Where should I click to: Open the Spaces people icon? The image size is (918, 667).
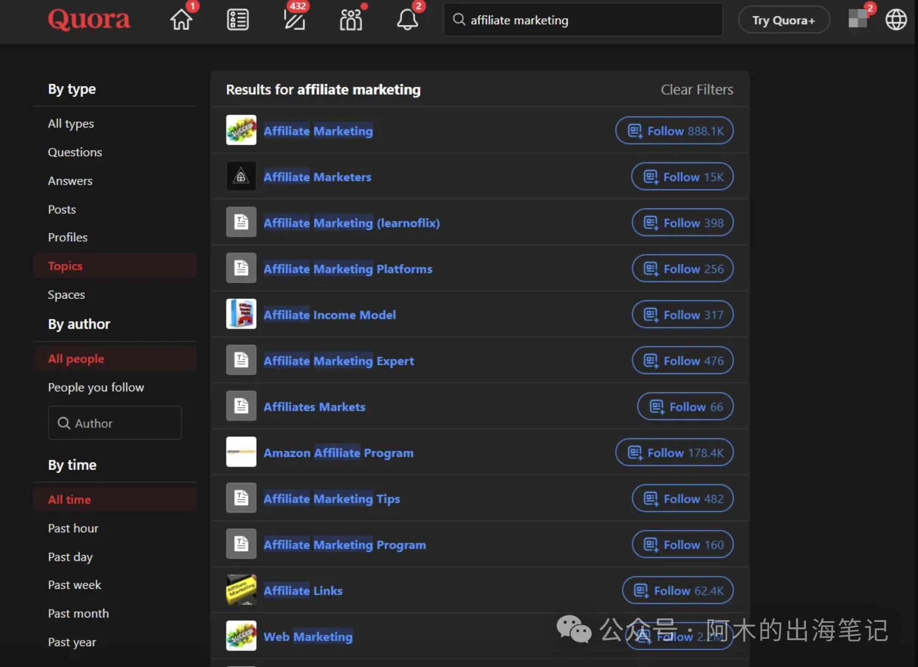351,20
